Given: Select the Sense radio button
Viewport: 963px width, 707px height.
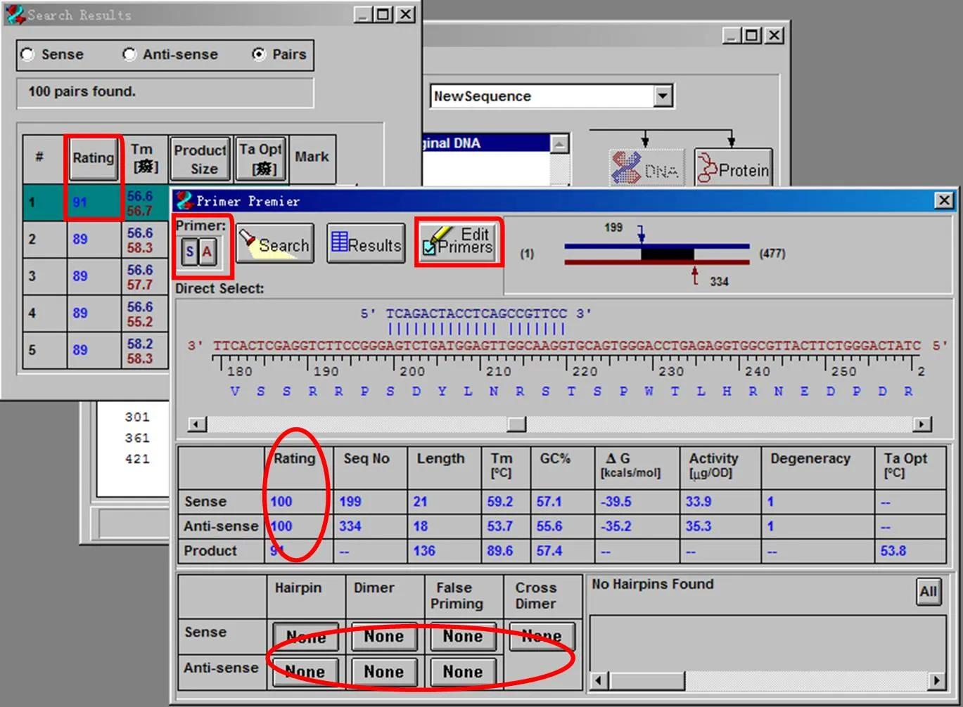Looking at the screenshot, I should (x=27, y=54).
